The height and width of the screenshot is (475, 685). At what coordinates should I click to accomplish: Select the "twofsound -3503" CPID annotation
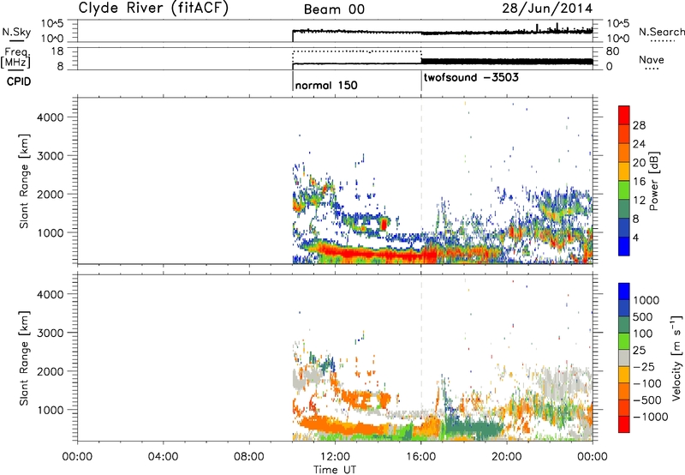click(x=472, y=77)
